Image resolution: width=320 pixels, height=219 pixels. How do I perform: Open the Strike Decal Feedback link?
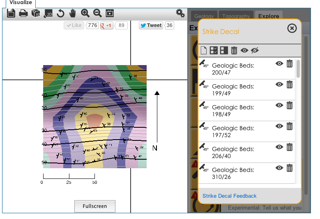229,196
